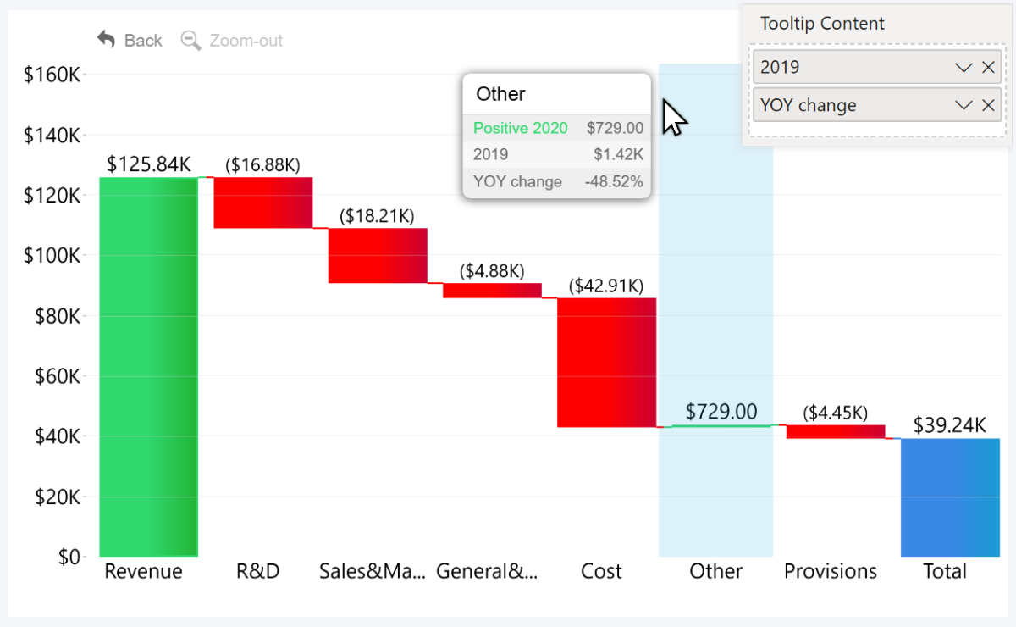Remove the YOY change field via its X icon
The width and height of the screenshot is (1016, 627).
point(988,105)
